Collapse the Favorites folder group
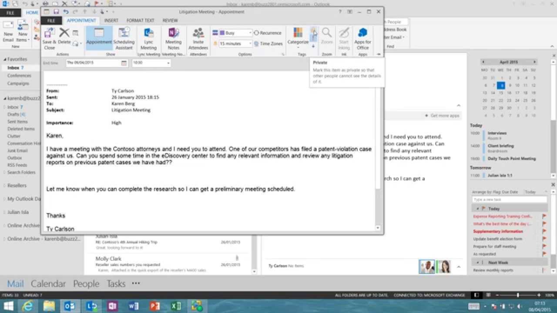Image resolution: width=557 pixels, height=313 pixels. [x=5, y=59]
